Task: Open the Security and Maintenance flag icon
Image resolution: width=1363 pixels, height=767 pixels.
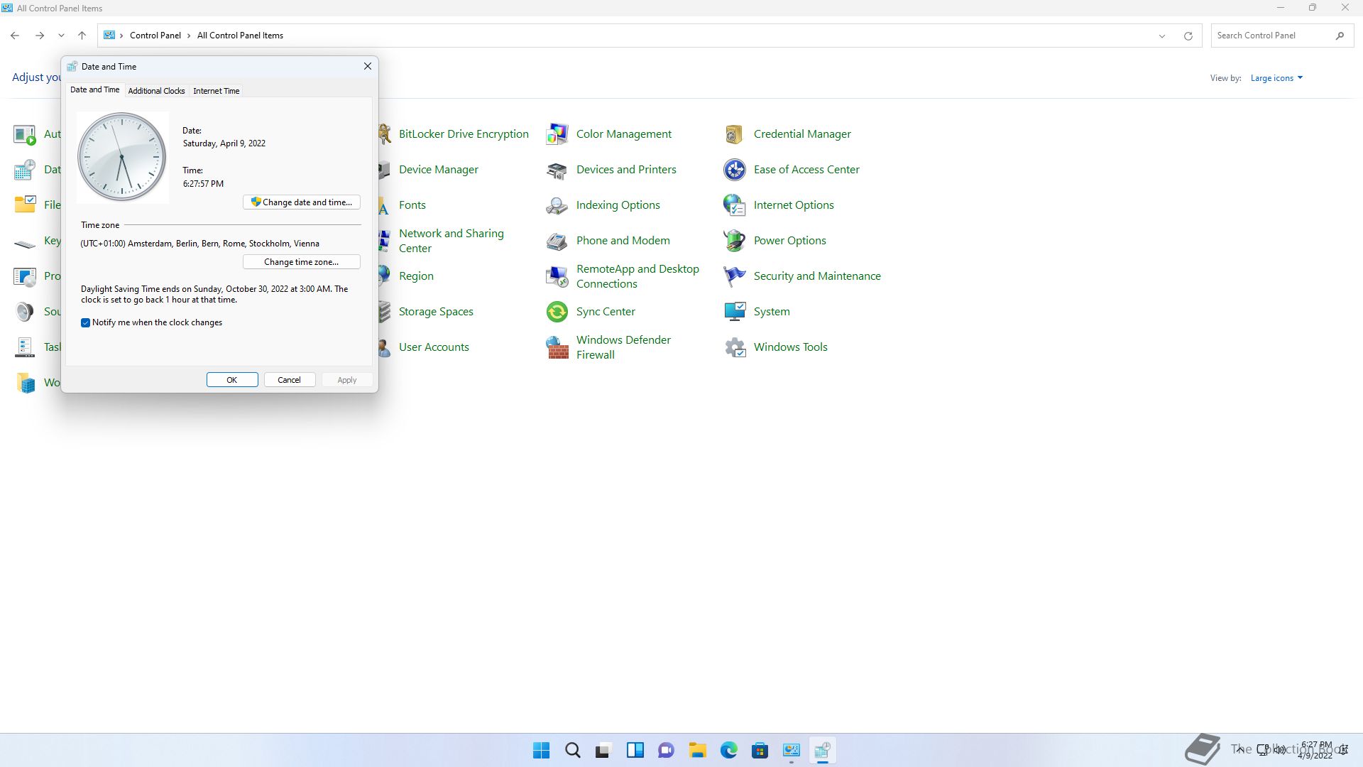Action: click(x=734, y=276)
